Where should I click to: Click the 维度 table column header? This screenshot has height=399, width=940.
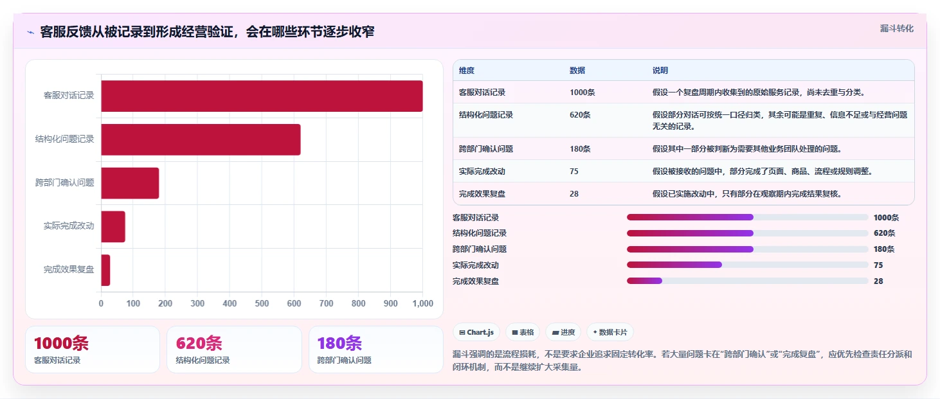pyautogui.click(x=467, y=70)
